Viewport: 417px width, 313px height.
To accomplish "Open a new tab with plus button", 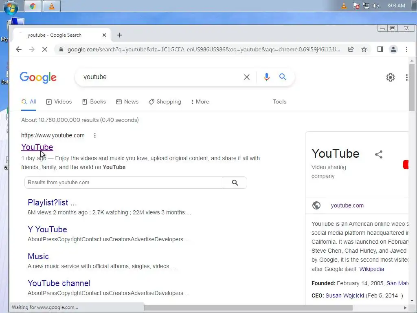I will (x=120, y=35).
